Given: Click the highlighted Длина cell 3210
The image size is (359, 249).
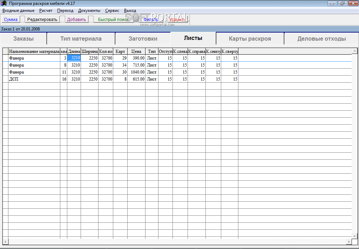Looking at the screenshot, I should point(74,58).
